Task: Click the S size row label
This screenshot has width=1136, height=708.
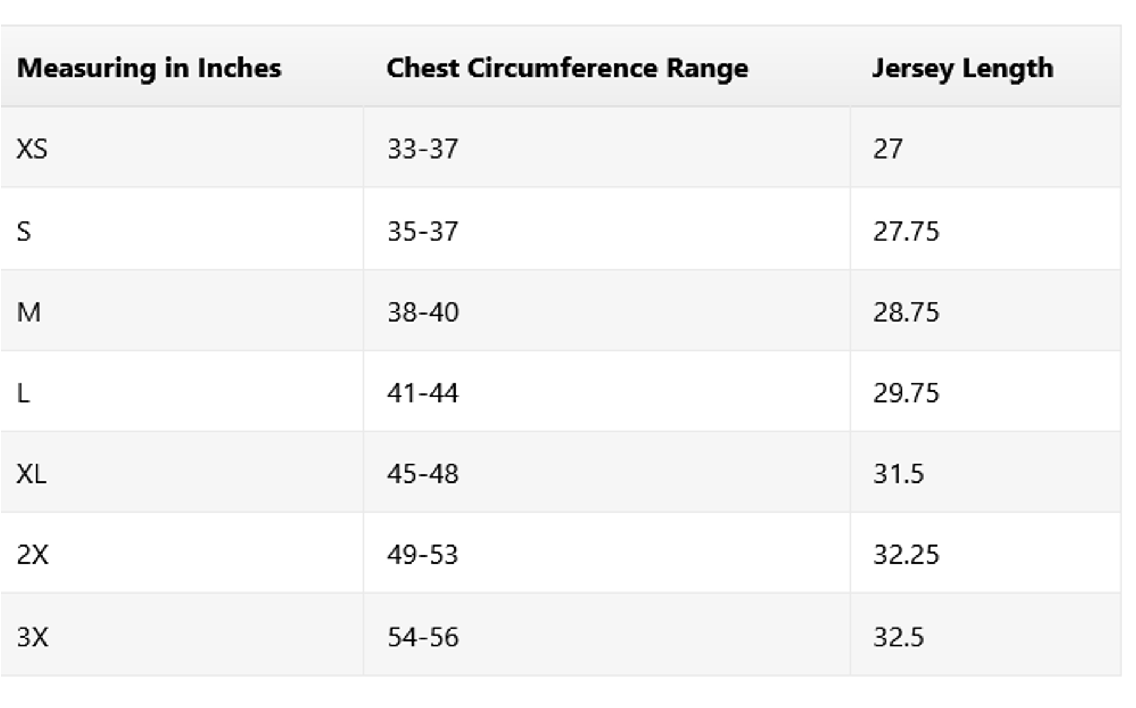Action: (24, 231)
